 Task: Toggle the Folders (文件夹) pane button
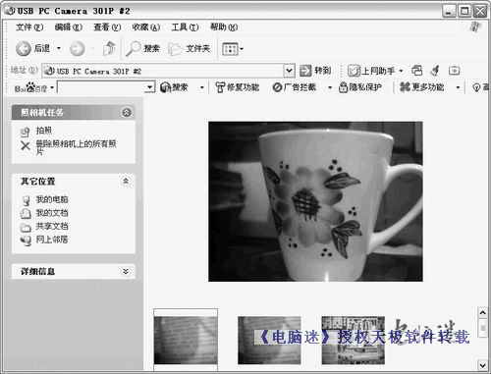(x=190, y=49)
